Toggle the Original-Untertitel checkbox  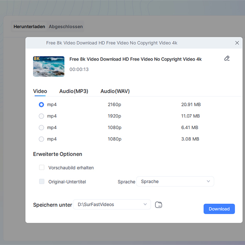[x=42, y=182]
